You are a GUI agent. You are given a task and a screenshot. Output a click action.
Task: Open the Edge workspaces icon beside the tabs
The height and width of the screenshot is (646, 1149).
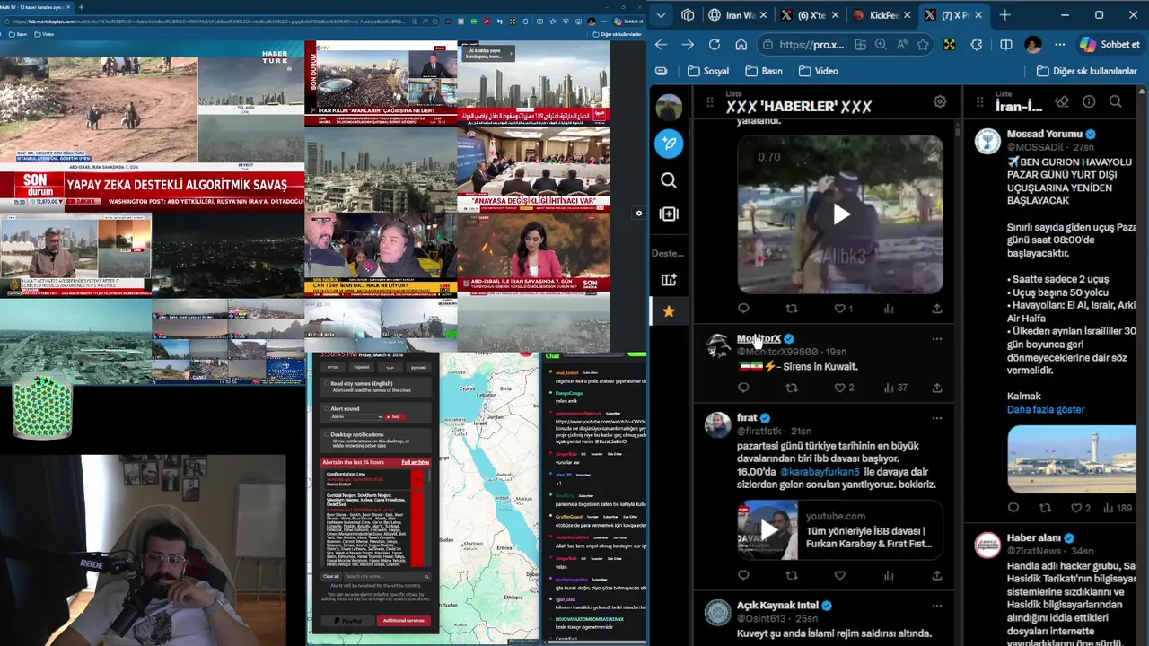tap(689, 15)
